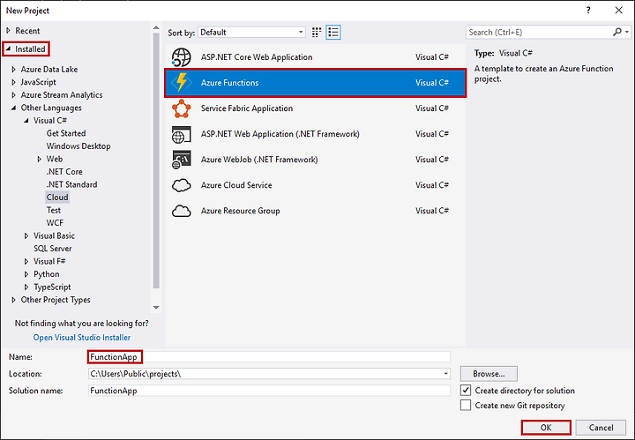Click tree scrollbar up arrow
This screenshot has height=440, width=635.
[x=156, y=28]
